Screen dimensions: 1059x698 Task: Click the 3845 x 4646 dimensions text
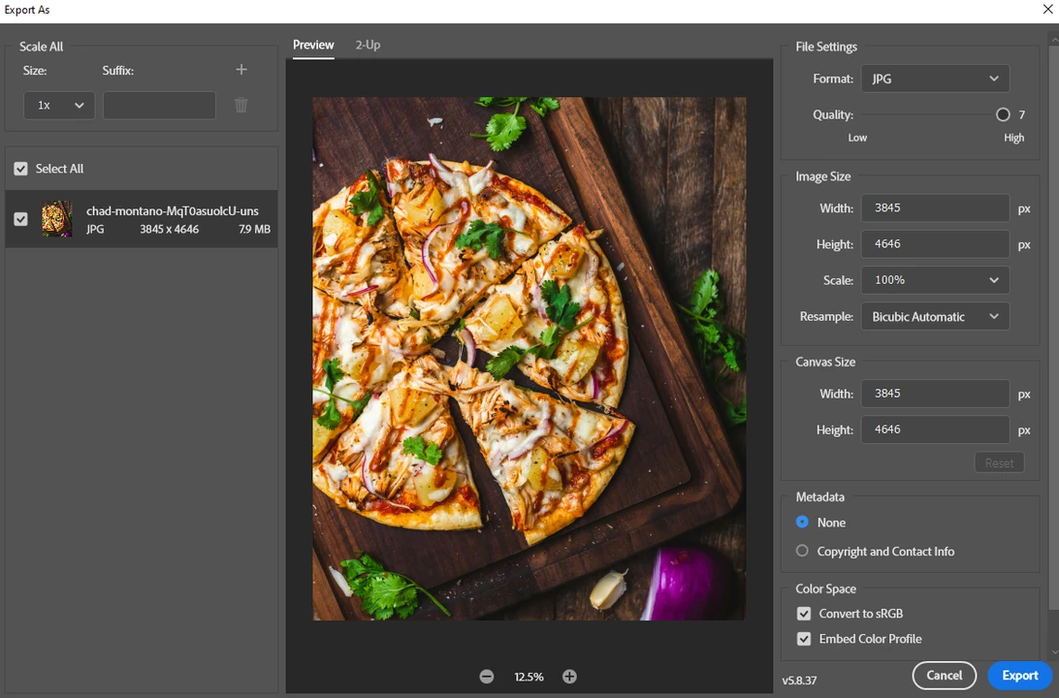click(x=170, y=230)
